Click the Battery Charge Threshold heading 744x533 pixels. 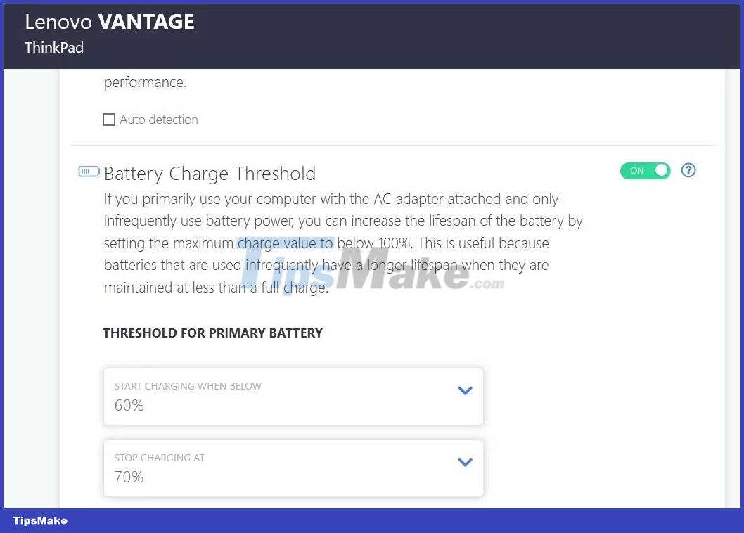point(210,174)
